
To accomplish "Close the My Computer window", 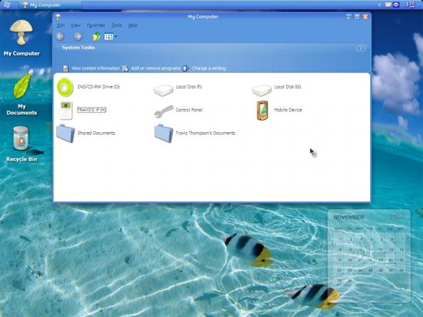I will click(365, 17).
